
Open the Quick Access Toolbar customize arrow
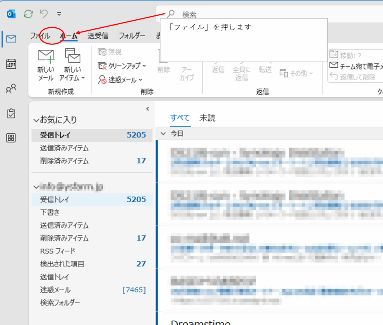[x=59, y=15]
